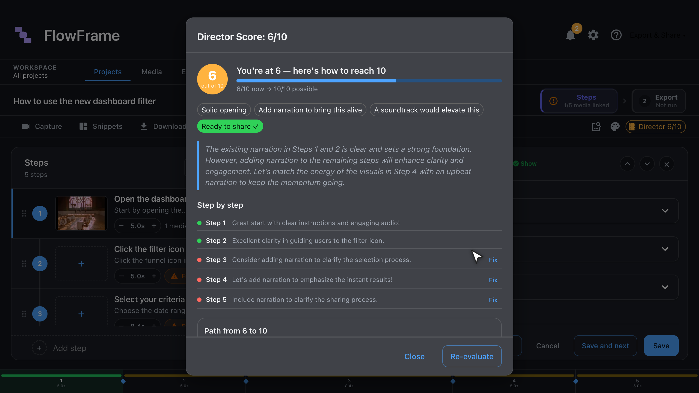Open the theme palette icon
This screenshot has width=699, height=393.
615,127
